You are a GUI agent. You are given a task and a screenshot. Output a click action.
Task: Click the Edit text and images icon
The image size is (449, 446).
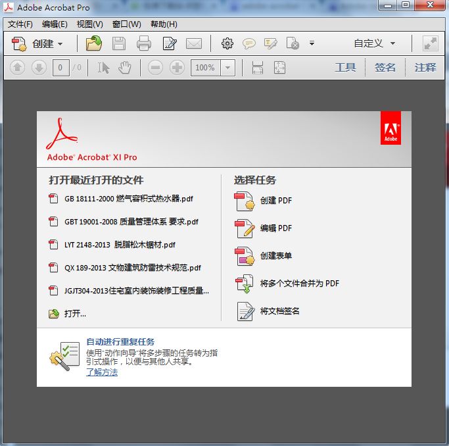coord(170,43)
